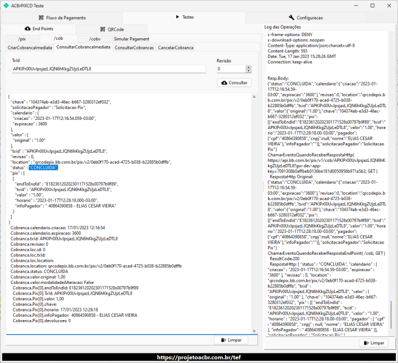The width and height of the screenshot is (398, 363).
Task: Click the play icon on the Testes tab
Action: click(x=177, y=17)
